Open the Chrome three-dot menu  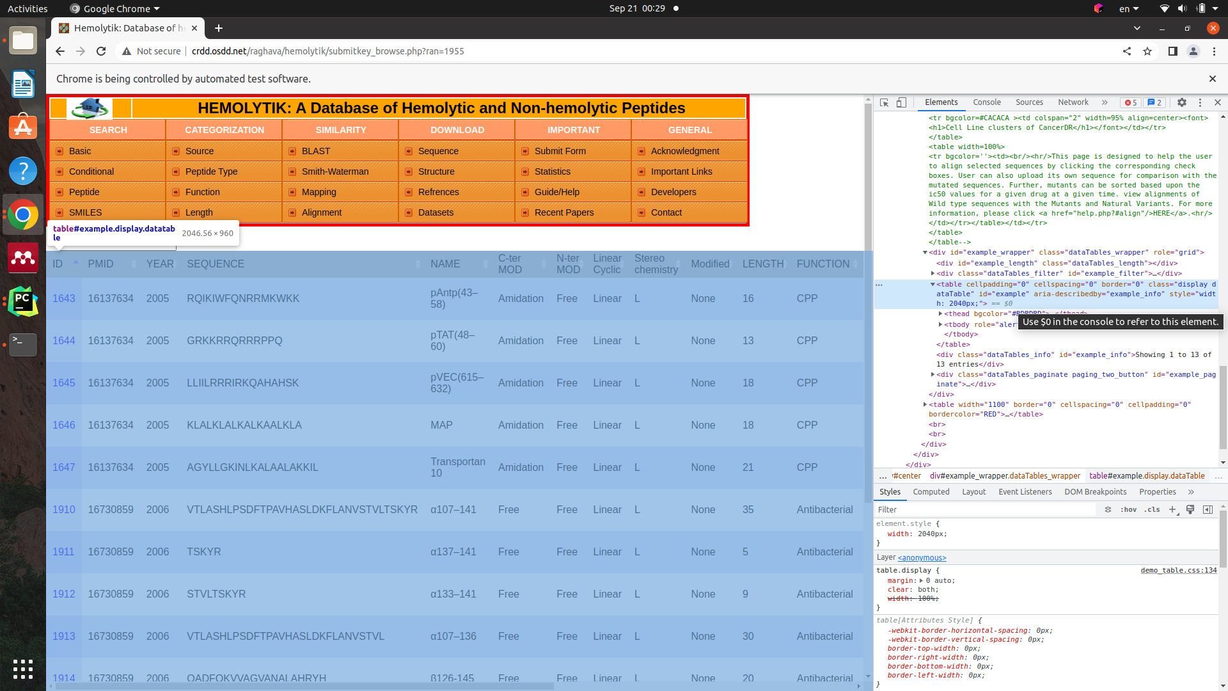[1214, 51]
